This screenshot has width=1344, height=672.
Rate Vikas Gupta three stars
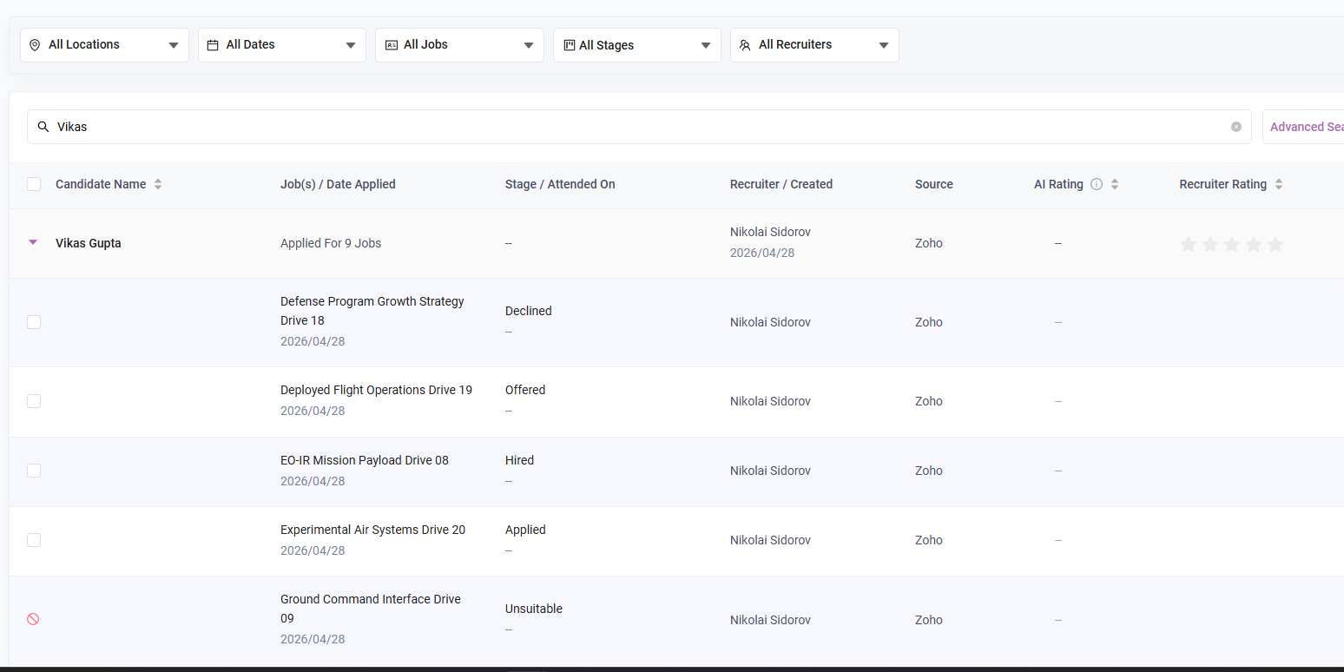pyautogui.click(x=1232, y=245)
